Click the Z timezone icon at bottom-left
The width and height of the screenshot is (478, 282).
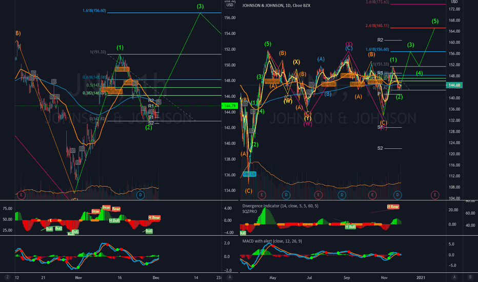pyautogui.click(x=7, y=277)
